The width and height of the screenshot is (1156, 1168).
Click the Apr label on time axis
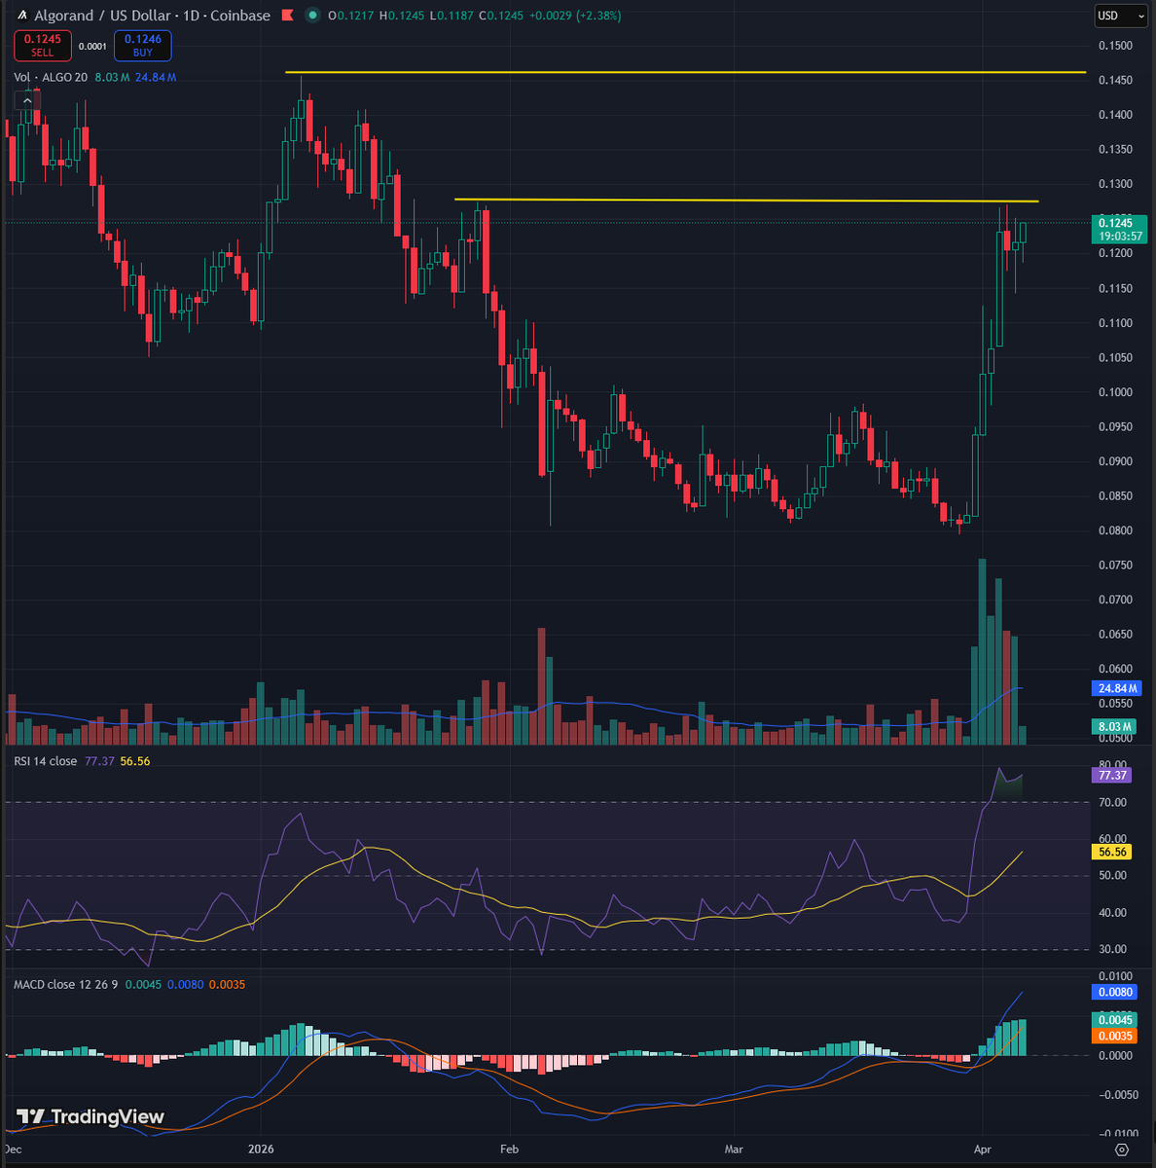click(x=983, y=1149)
